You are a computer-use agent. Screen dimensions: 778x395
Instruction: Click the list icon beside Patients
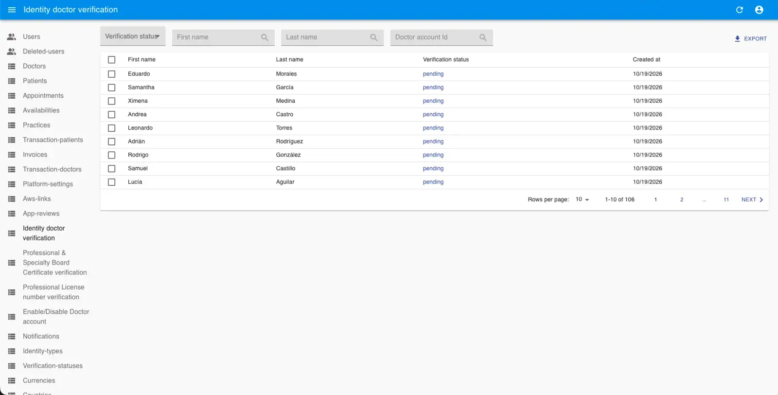pyautogui.click(x=12, y=81)
